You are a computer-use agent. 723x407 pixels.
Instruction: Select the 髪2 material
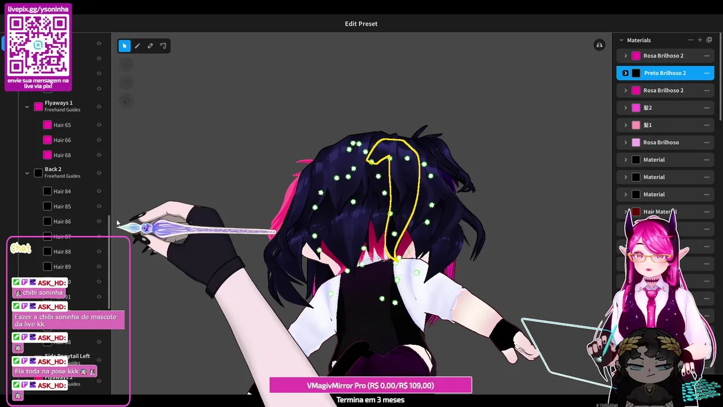[x=665, y=107]
